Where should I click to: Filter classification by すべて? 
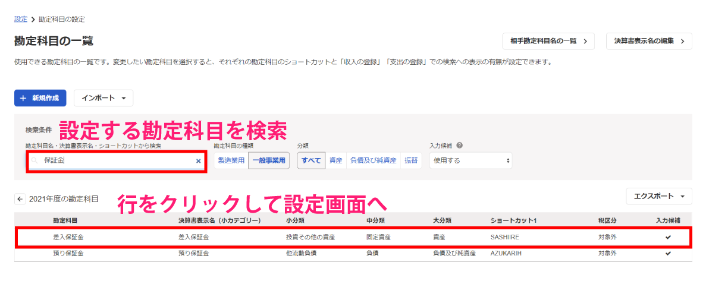pyautogui.click(x=311, y=160)
